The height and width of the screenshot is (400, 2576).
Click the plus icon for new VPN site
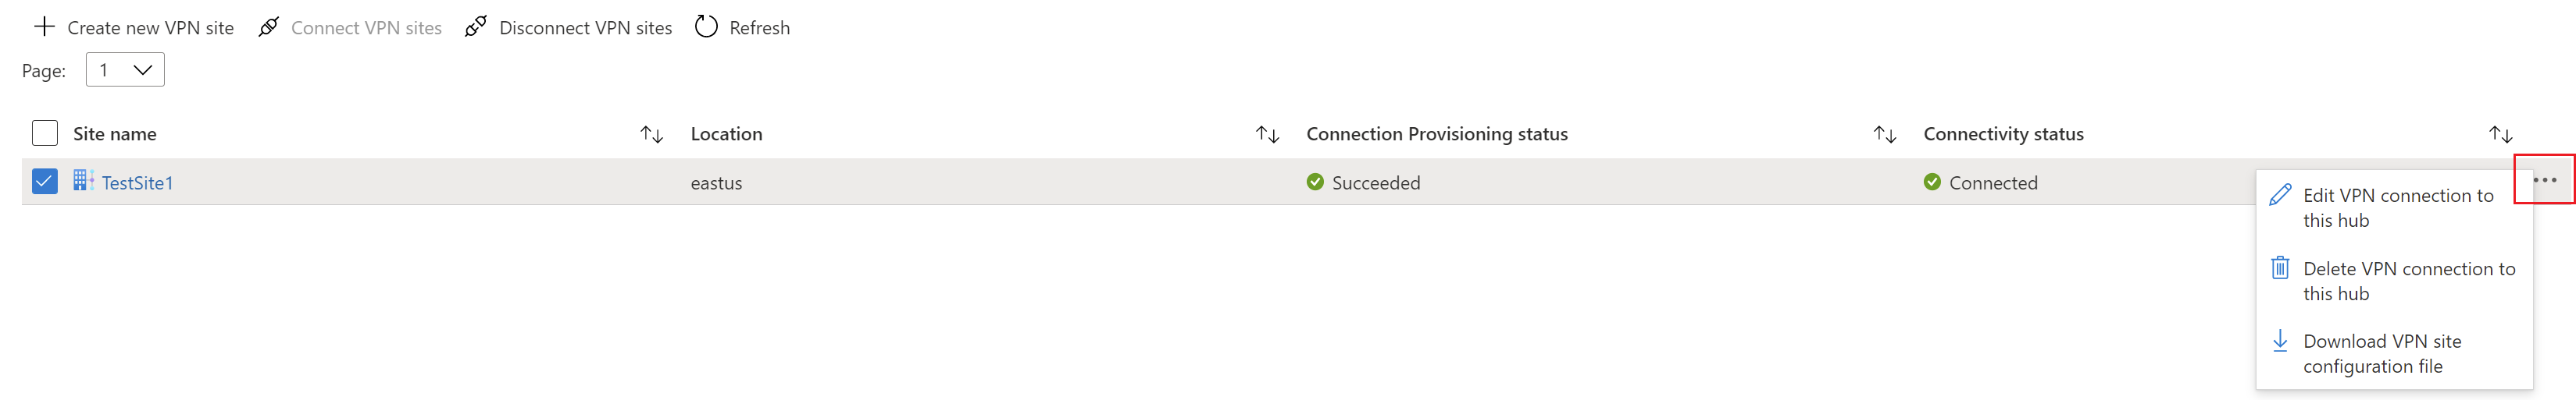click(44, 27)
